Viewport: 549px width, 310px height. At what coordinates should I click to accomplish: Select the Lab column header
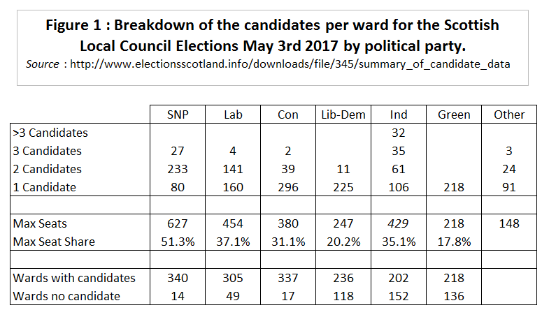[233, 115]
